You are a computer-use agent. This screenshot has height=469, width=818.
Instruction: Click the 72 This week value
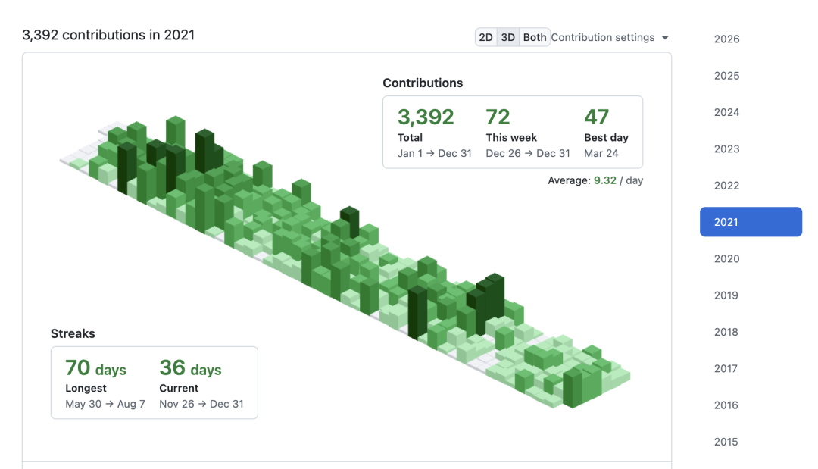498,117
